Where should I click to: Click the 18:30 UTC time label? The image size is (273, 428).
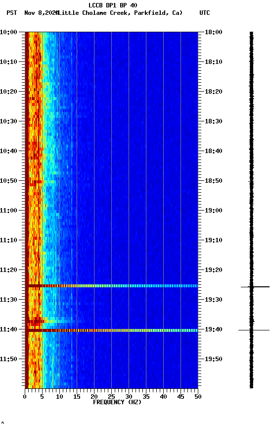(x=213, y=121)
